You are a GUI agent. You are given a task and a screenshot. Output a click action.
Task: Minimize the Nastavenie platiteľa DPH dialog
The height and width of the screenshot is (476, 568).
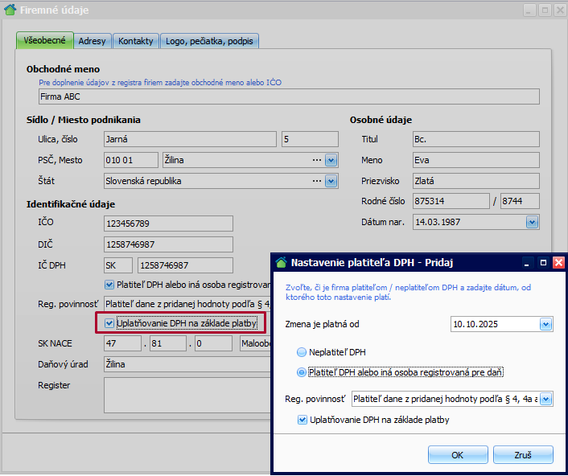[528, 262]
